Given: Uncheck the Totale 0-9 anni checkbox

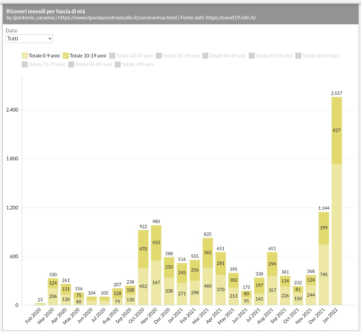Looking at the screenshot, I should [25, 56].
